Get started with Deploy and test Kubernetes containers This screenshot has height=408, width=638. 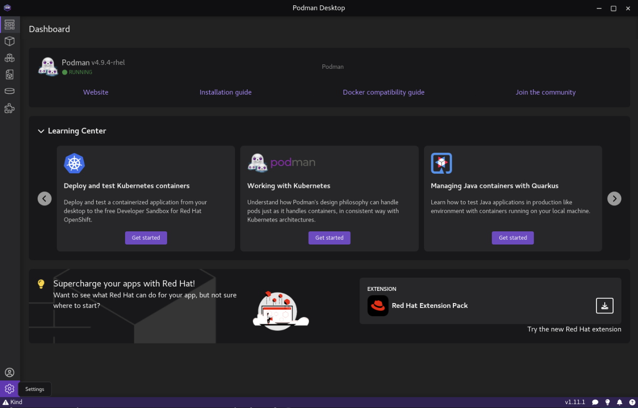146,238
